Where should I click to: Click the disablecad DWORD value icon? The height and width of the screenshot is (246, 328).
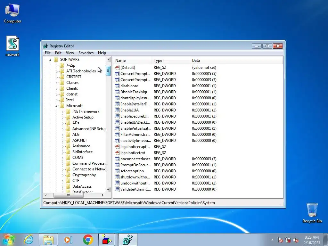pyautogui.click(x=117, y=86)
